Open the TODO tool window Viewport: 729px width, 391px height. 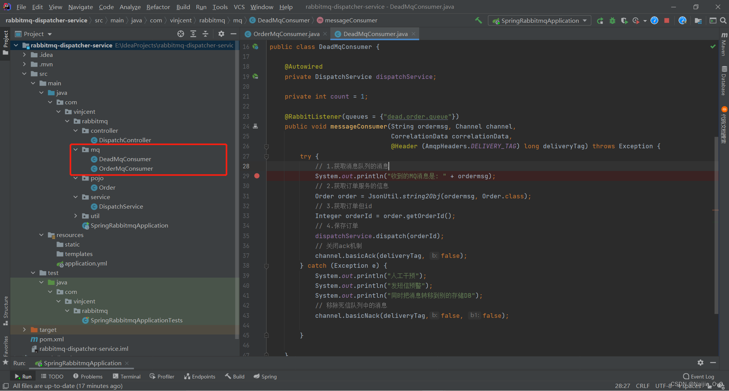(52, 376)
